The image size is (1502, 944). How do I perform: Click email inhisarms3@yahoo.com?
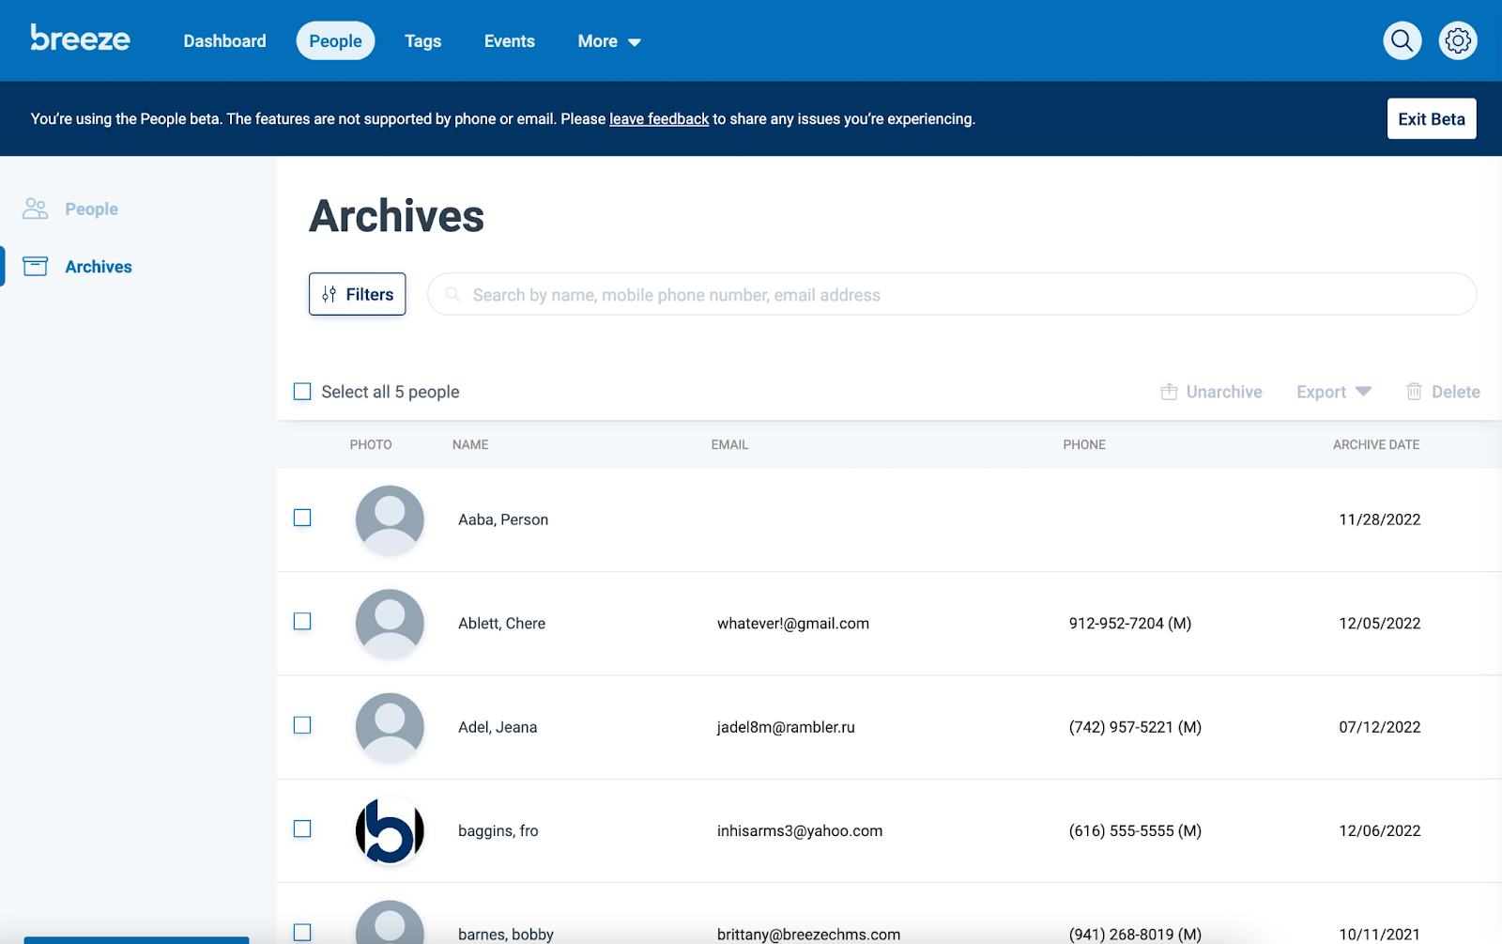pos(800,831)
